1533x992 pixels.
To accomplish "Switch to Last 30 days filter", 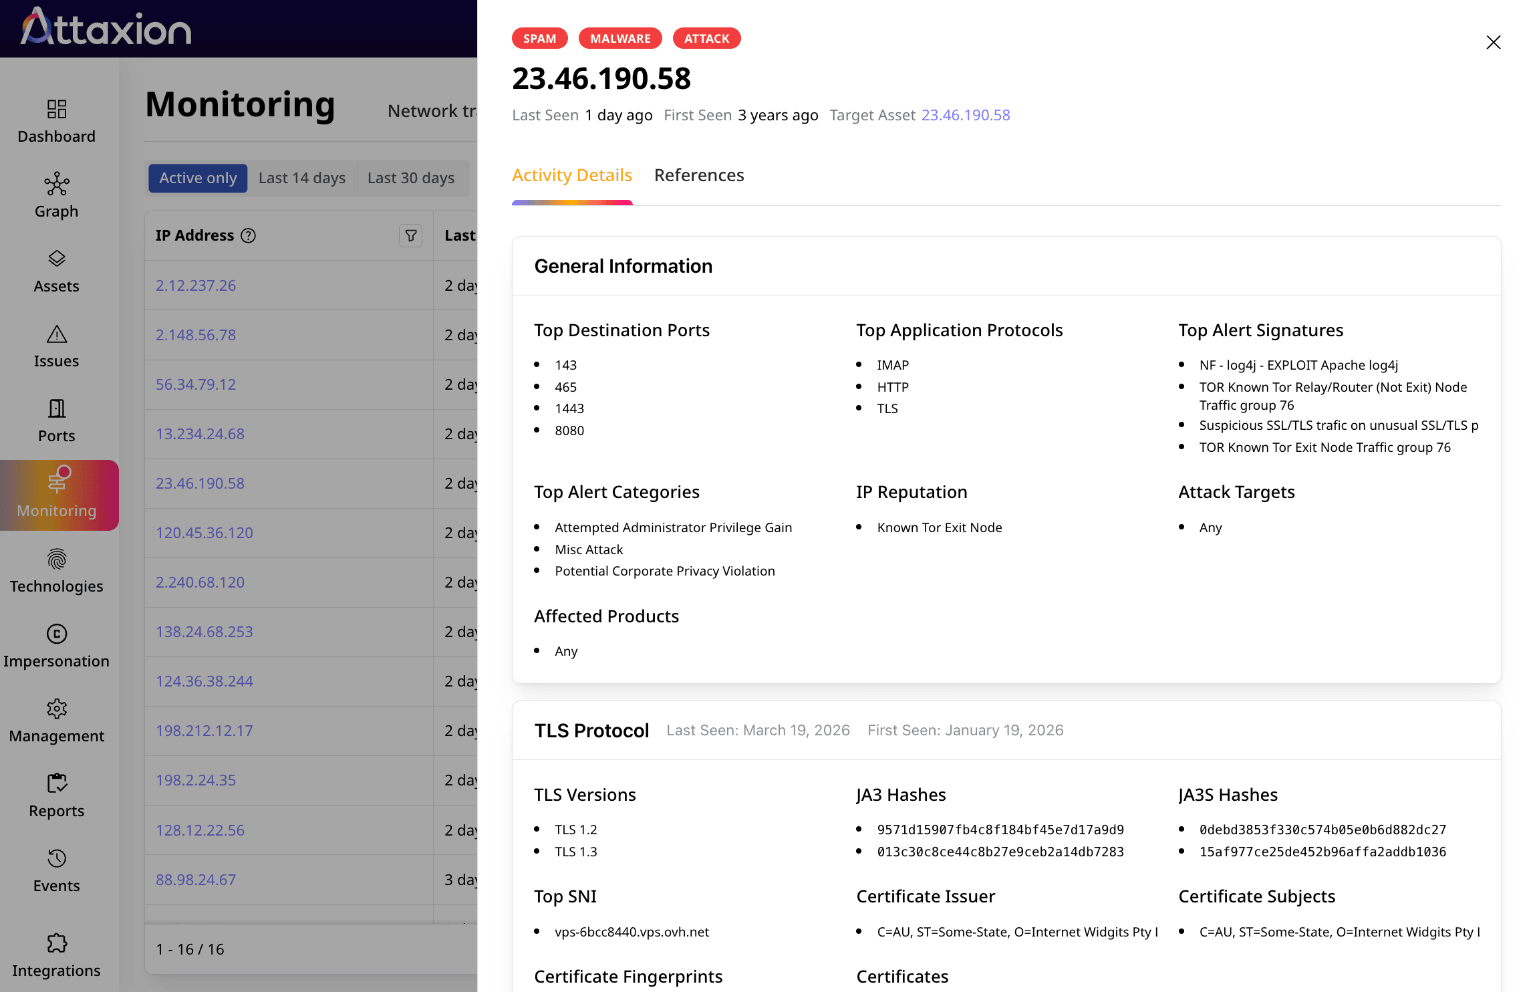I will [411, 178].
